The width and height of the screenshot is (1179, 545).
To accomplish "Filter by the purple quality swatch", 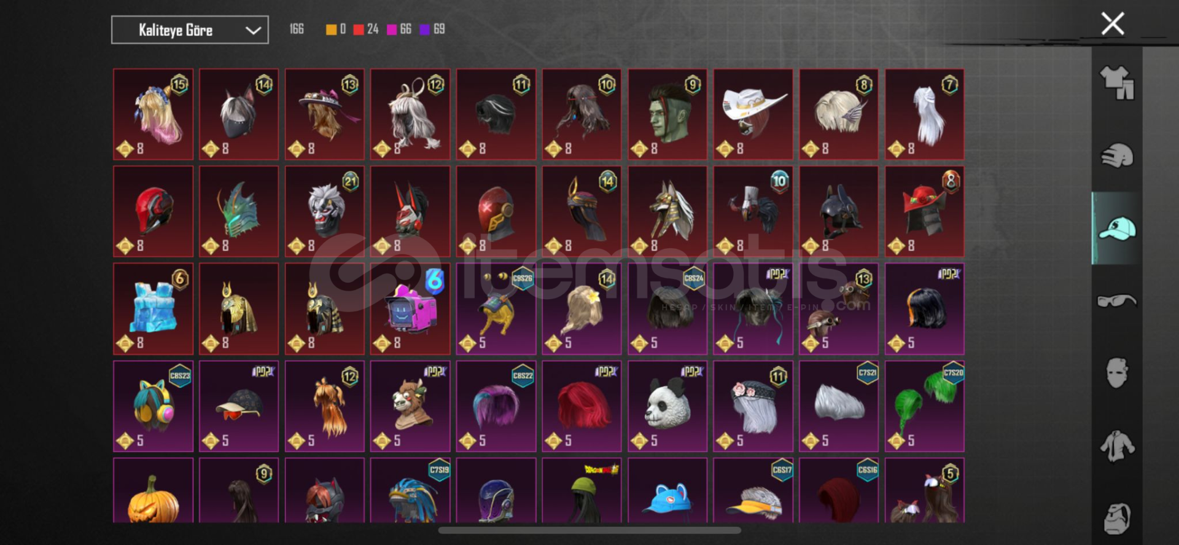I will pyautogui.click(x=425, y=29).
